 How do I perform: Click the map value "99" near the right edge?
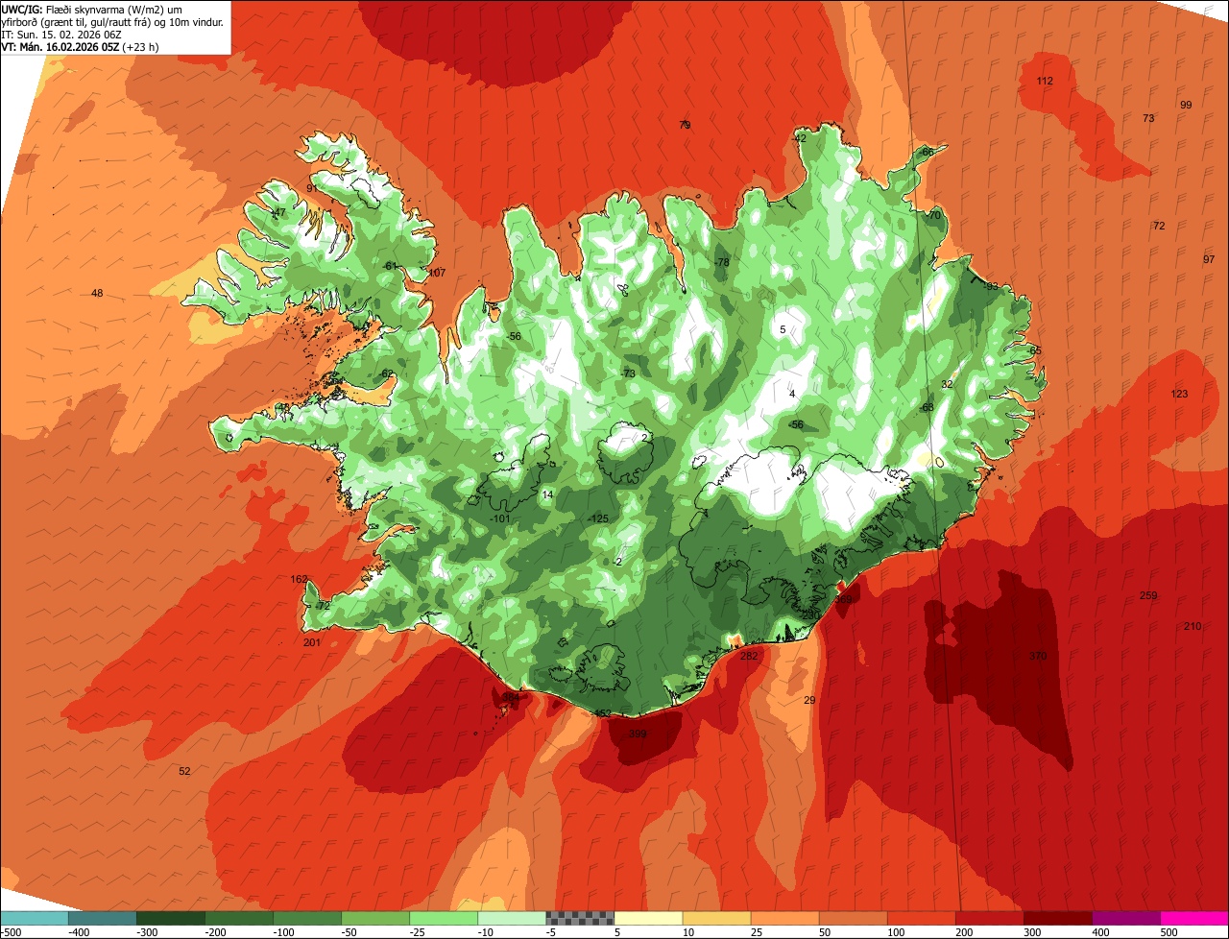click(1186, 105)
